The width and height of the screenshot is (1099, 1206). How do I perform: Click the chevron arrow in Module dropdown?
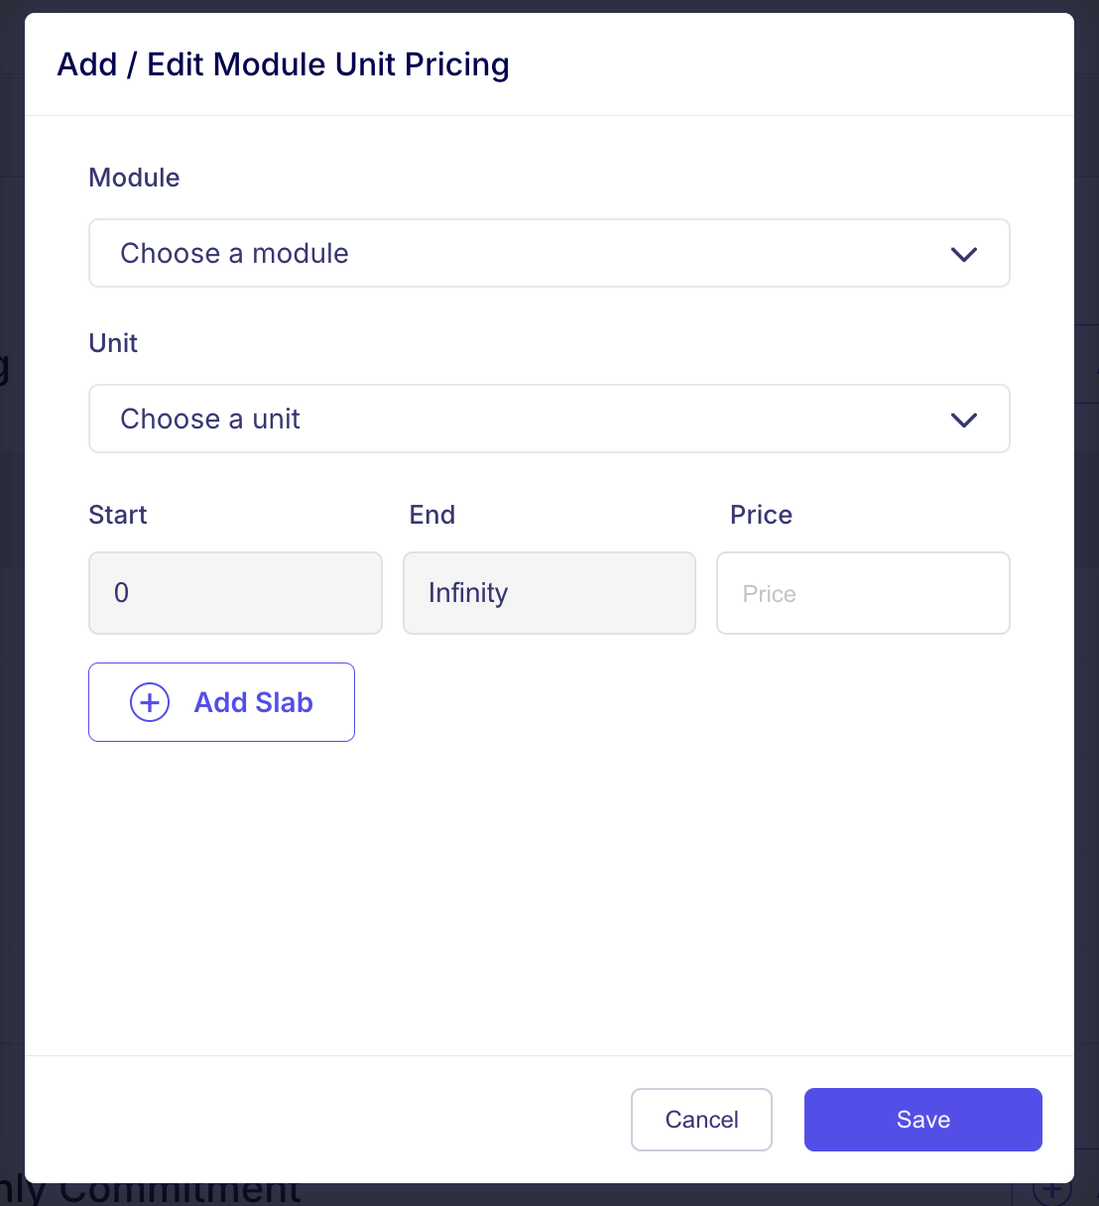tap(963, 254)
